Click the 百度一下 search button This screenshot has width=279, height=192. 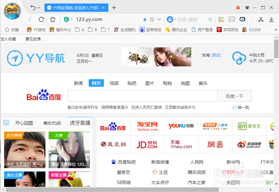click(x=235, y=96)
